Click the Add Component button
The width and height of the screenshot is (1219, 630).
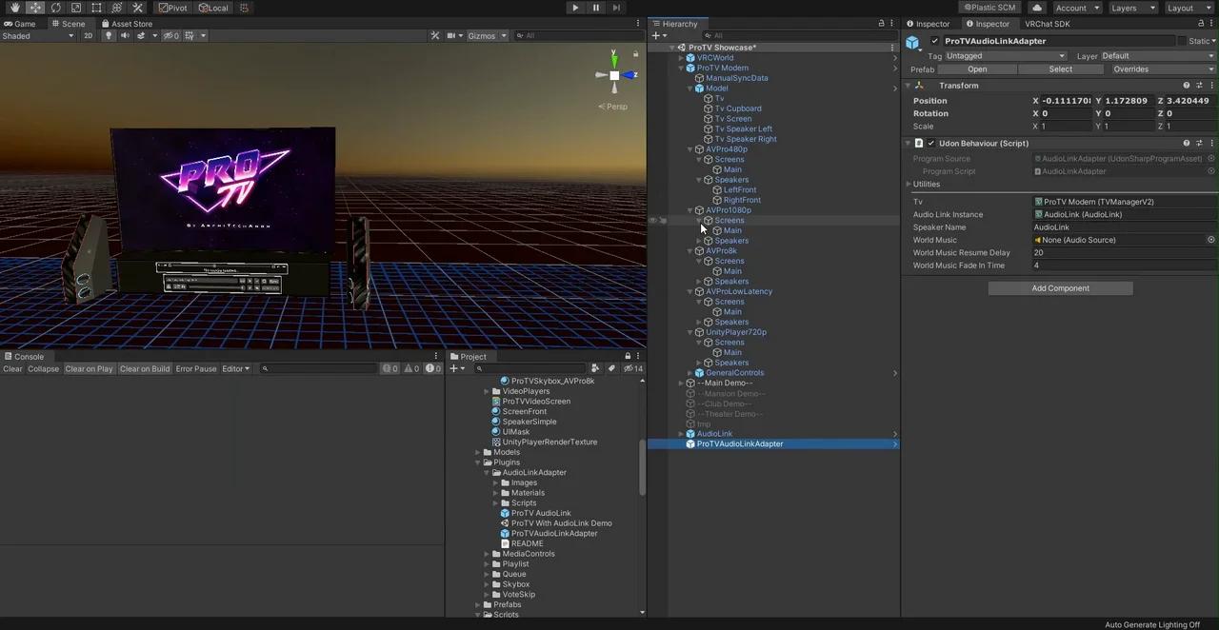[x=1060, y=288]
